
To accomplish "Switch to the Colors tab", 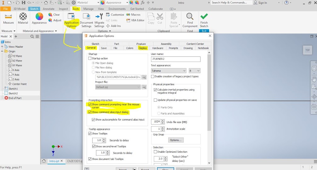I will (x=130, y=48).
